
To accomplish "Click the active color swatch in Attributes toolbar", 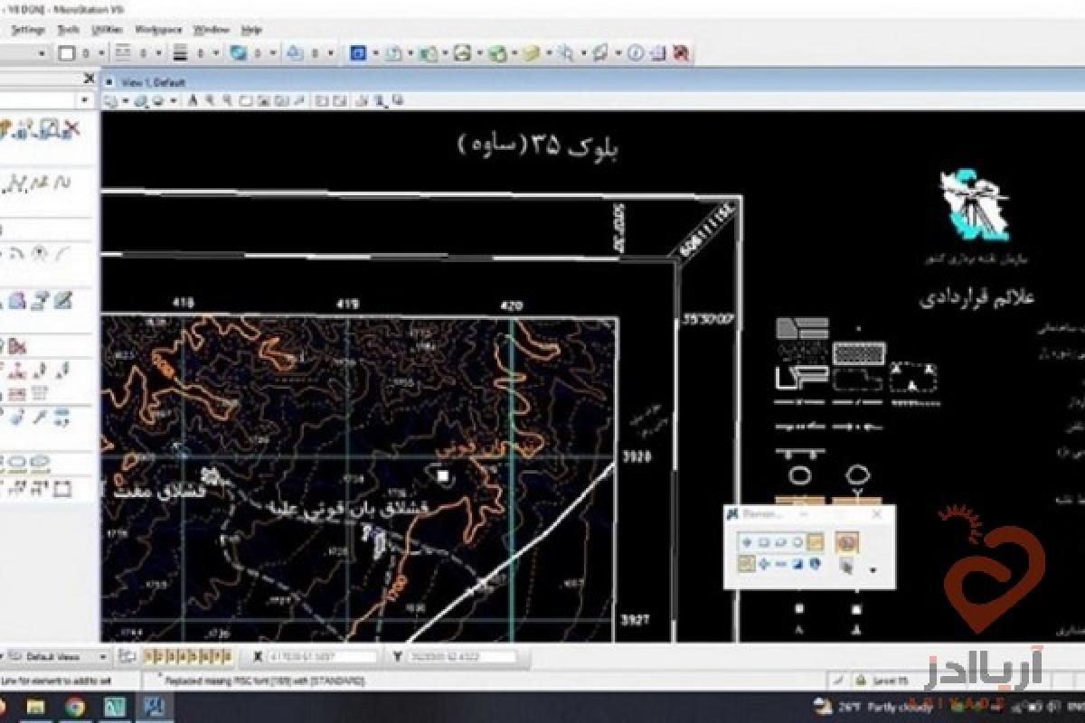I will pyautogui.click(x=66, y=53).
